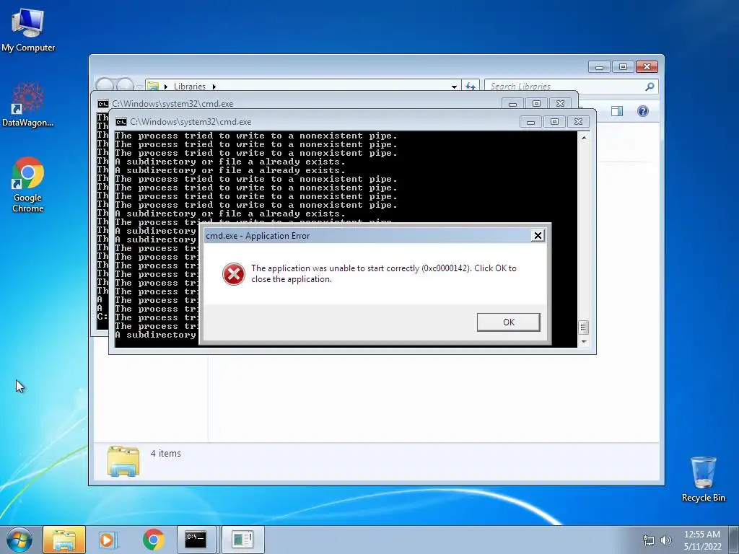739x554 pixels.
Task: Click the front cmd.exe title bar text
Action: pyautogui.click(x=191, y=122)
